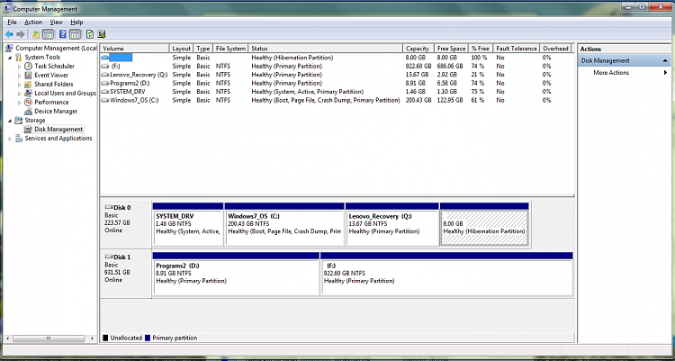Select the Event Viewer icon in tree
The width and height of the screenshot is (675, 361).
pyautogui.click(x=29, y=75)
